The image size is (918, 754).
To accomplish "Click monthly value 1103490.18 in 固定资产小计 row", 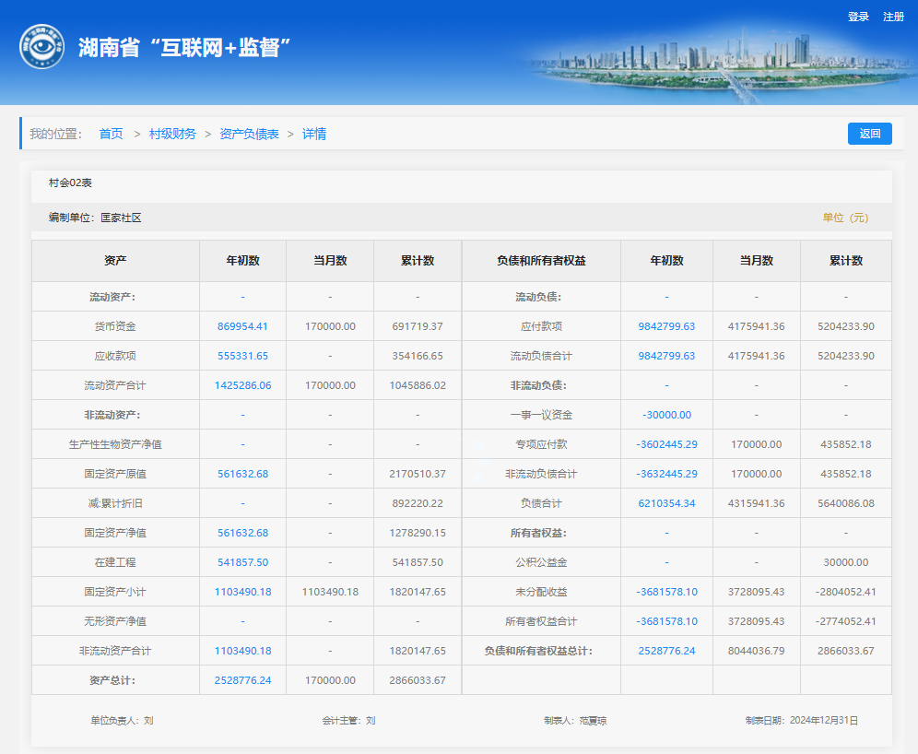I will pyautogui.click(x=330, y=592).
